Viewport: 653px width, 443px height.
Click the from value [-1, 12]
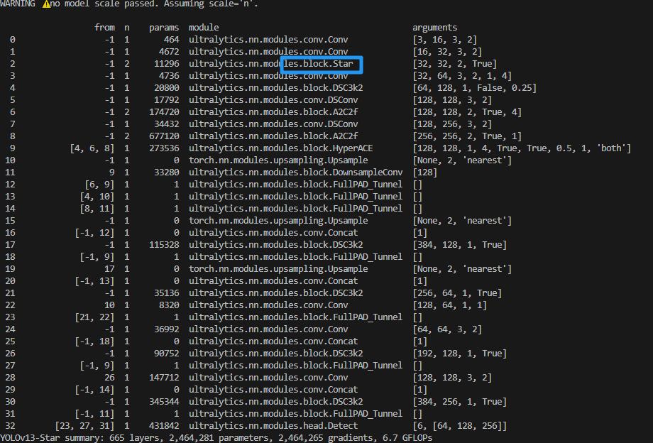pos(94,233)
